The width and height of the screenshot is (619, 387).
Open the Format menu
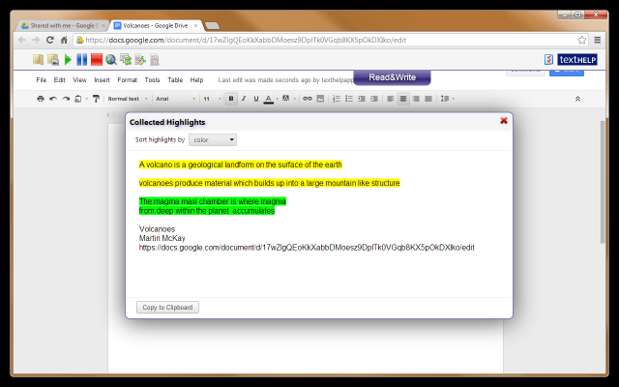click(127, 79)
